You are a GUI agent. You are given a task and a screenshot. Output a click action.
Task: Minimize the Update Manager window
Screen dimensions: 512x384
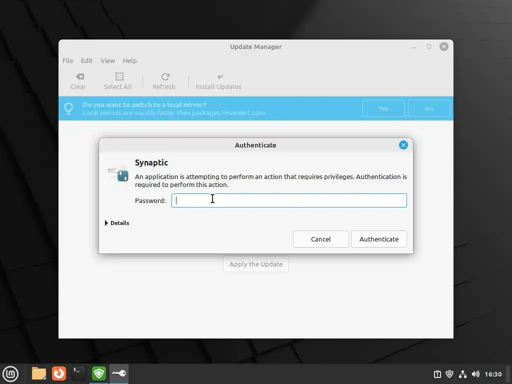pyautogui.click(x=414, y=46)
